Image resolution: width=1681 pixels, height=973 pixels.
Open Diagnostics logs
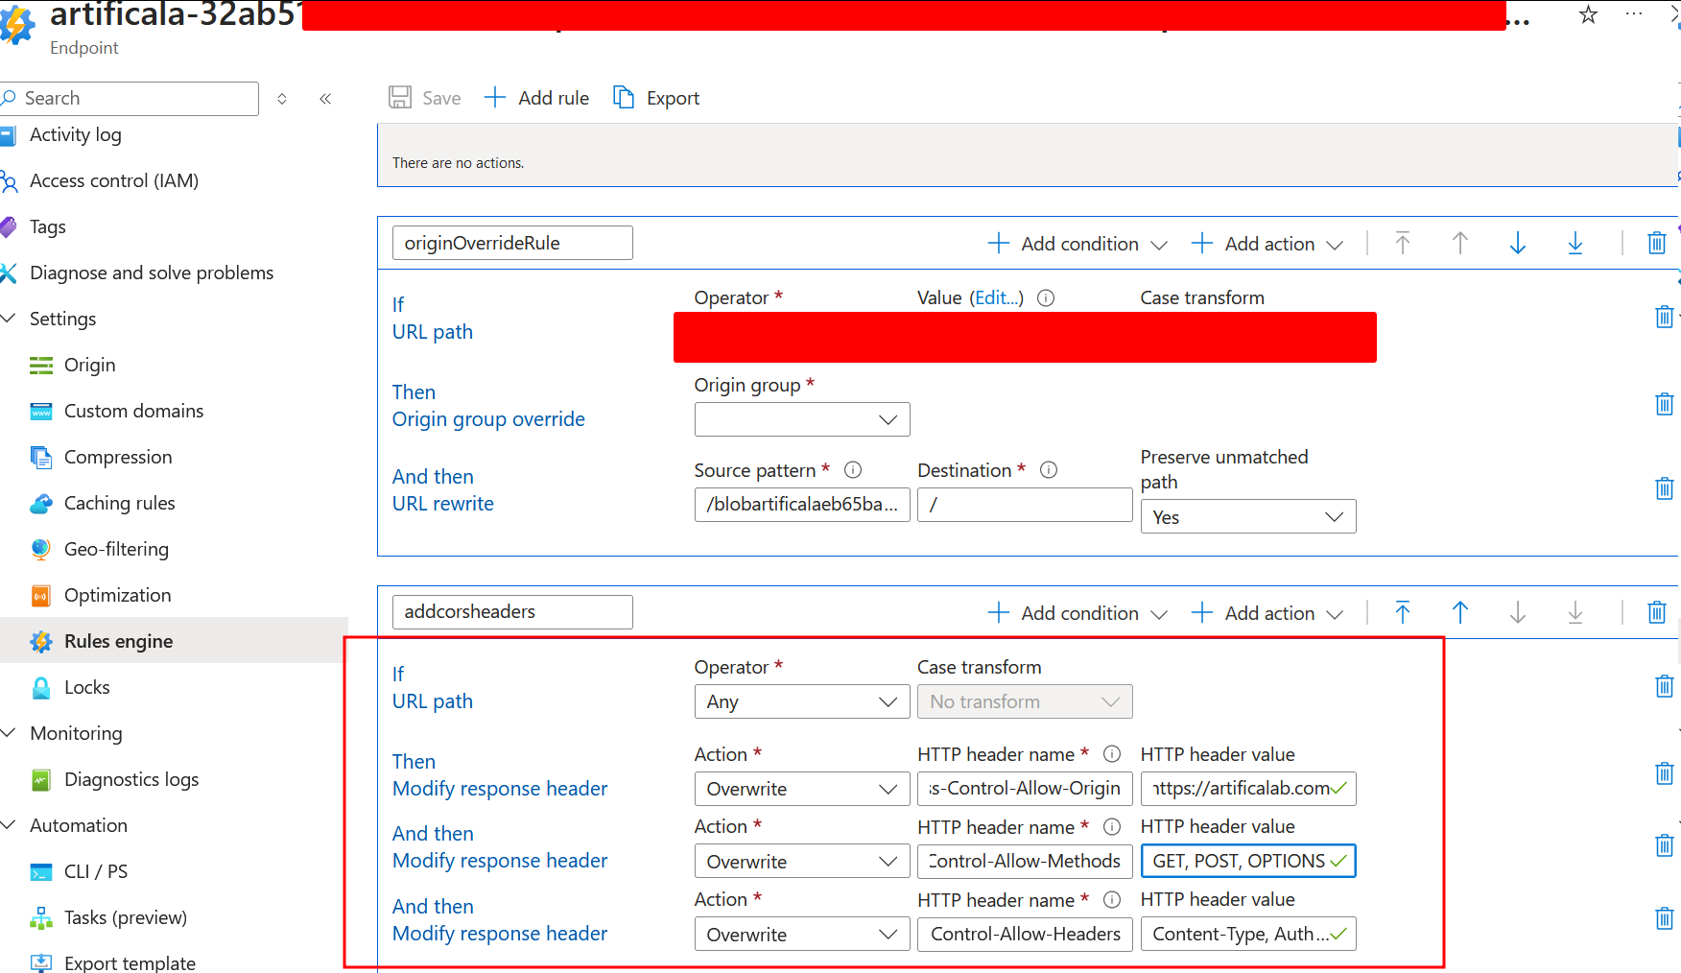131,780
